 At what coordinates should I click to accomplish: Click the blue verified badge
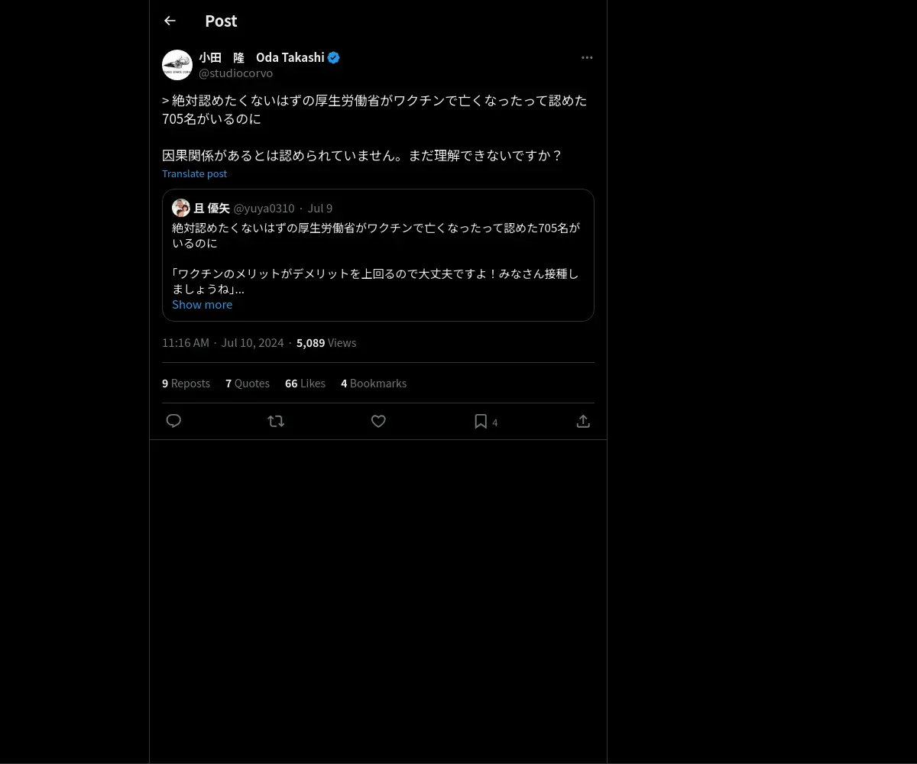334,57
